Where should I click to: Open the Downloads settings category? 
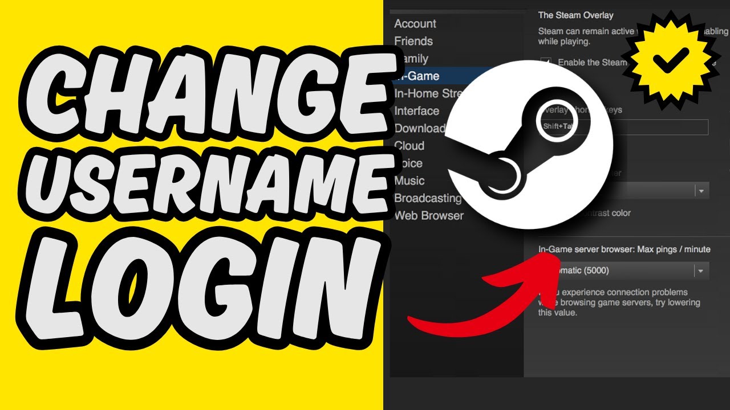420,128
